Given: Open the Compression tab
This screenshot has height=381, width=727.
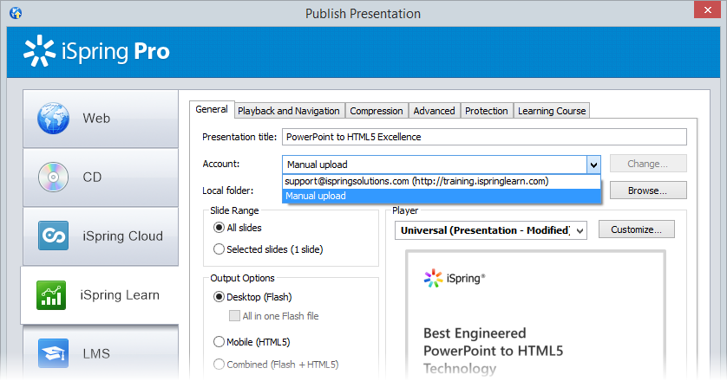Looking at the screenshot, I should 377,111.
